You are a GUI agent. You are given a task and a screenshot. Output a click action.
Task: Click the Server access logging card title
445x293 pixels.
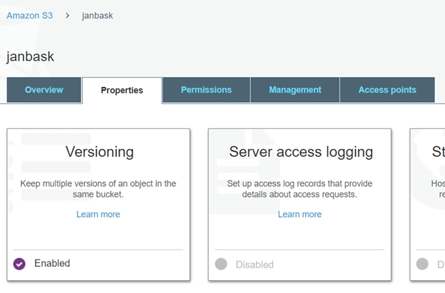pos(300,152)
